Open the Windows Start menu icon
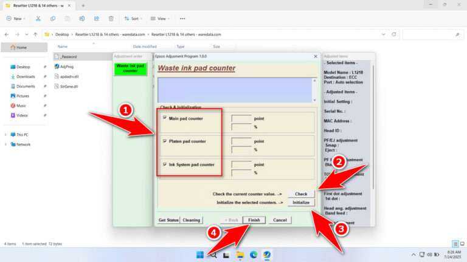This screenshot has height=262, width=467. coord(200,255)
